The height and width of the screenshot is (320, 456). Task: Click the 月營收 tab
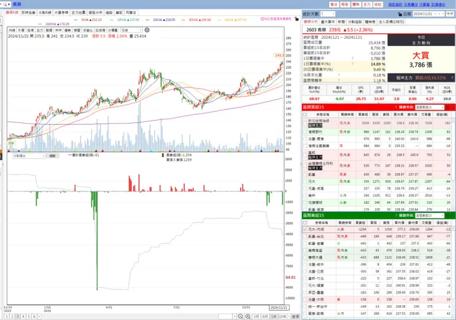[131, 12]
